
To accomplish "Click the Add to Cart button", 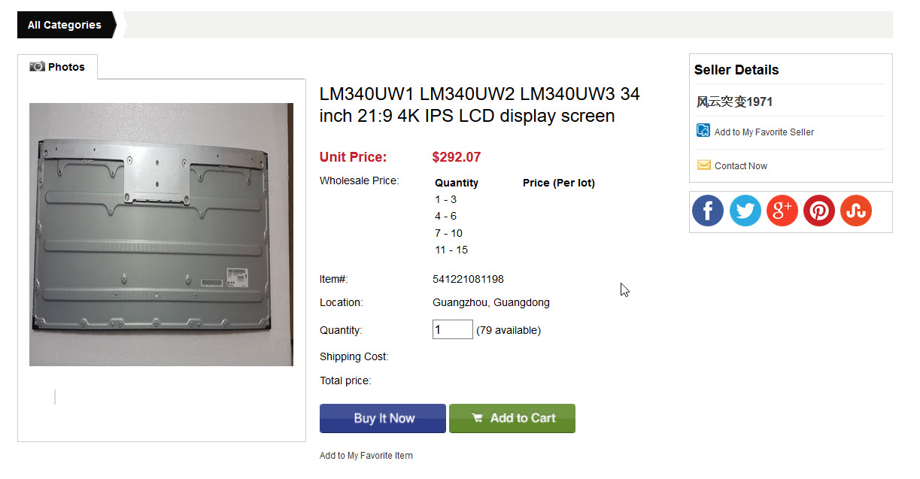I will (512, 418).
